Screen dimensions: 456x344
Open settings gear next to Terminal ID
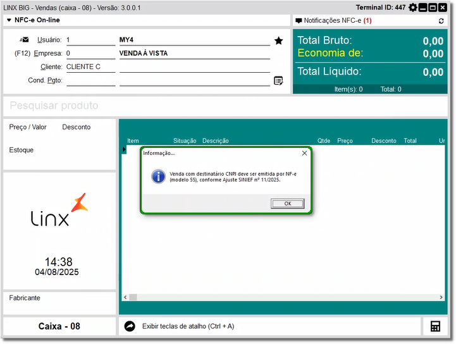pos(412,8)
